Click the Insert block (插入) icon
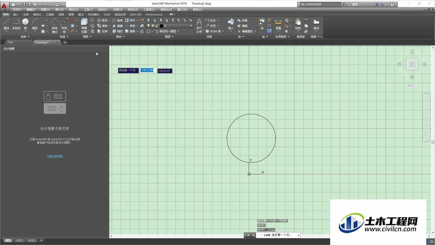The height and width of the screenshot is (245, 435). pos(231,24)
